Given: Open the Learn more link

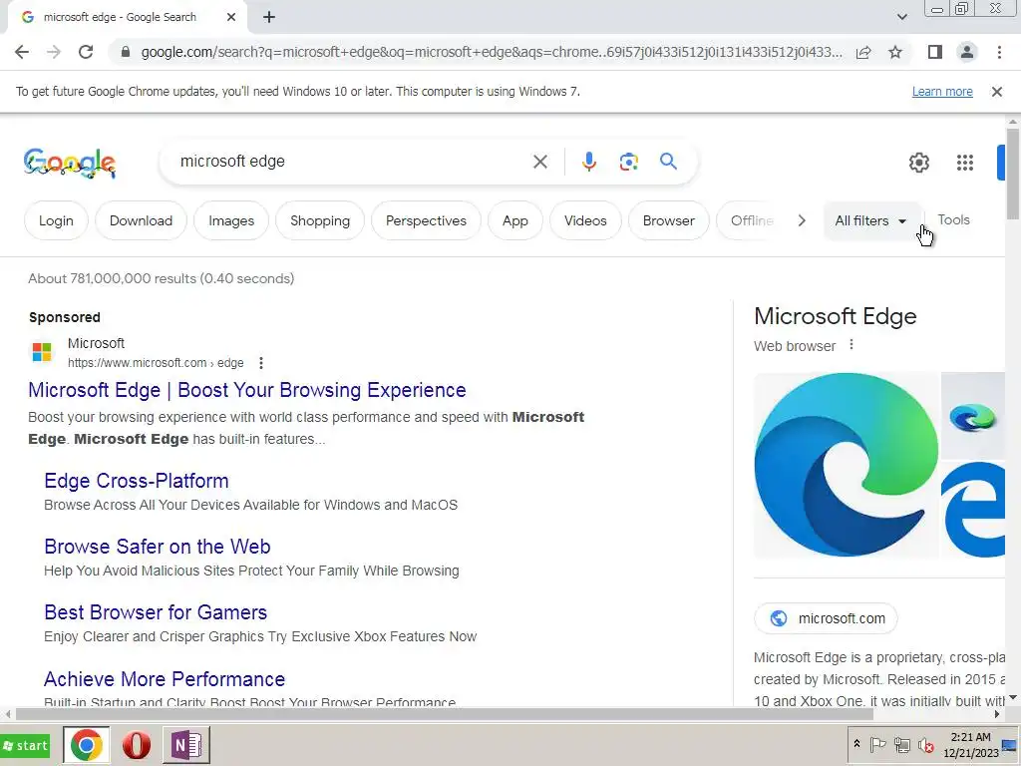Looking at the screenshot, I should coord(942,92).
